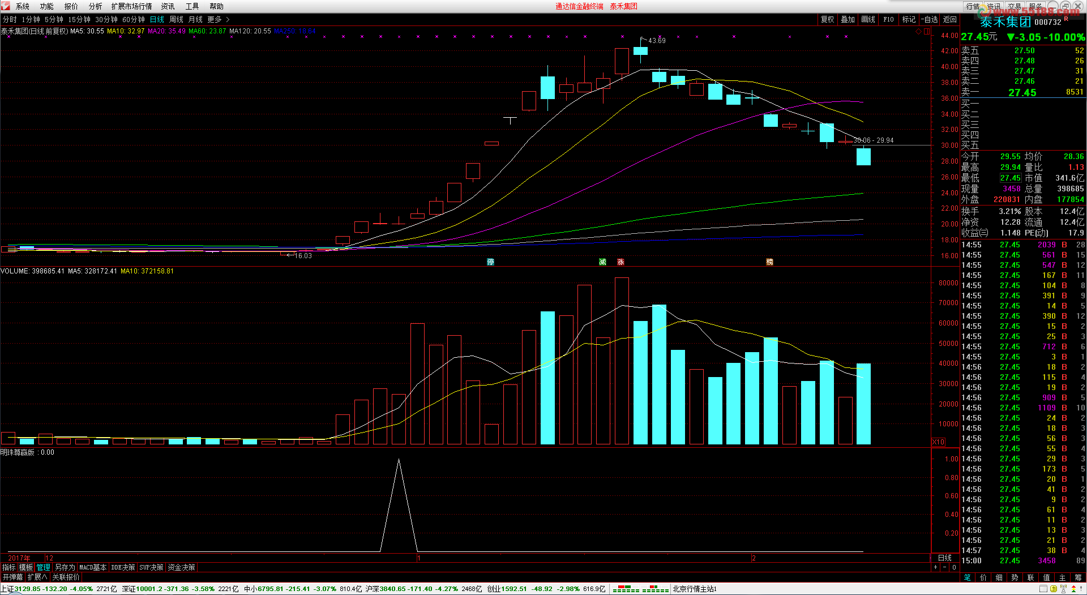Switch to the 主 main-force tab
Viewport: 1087px width, 595px height.
[x=1063, y=577]
